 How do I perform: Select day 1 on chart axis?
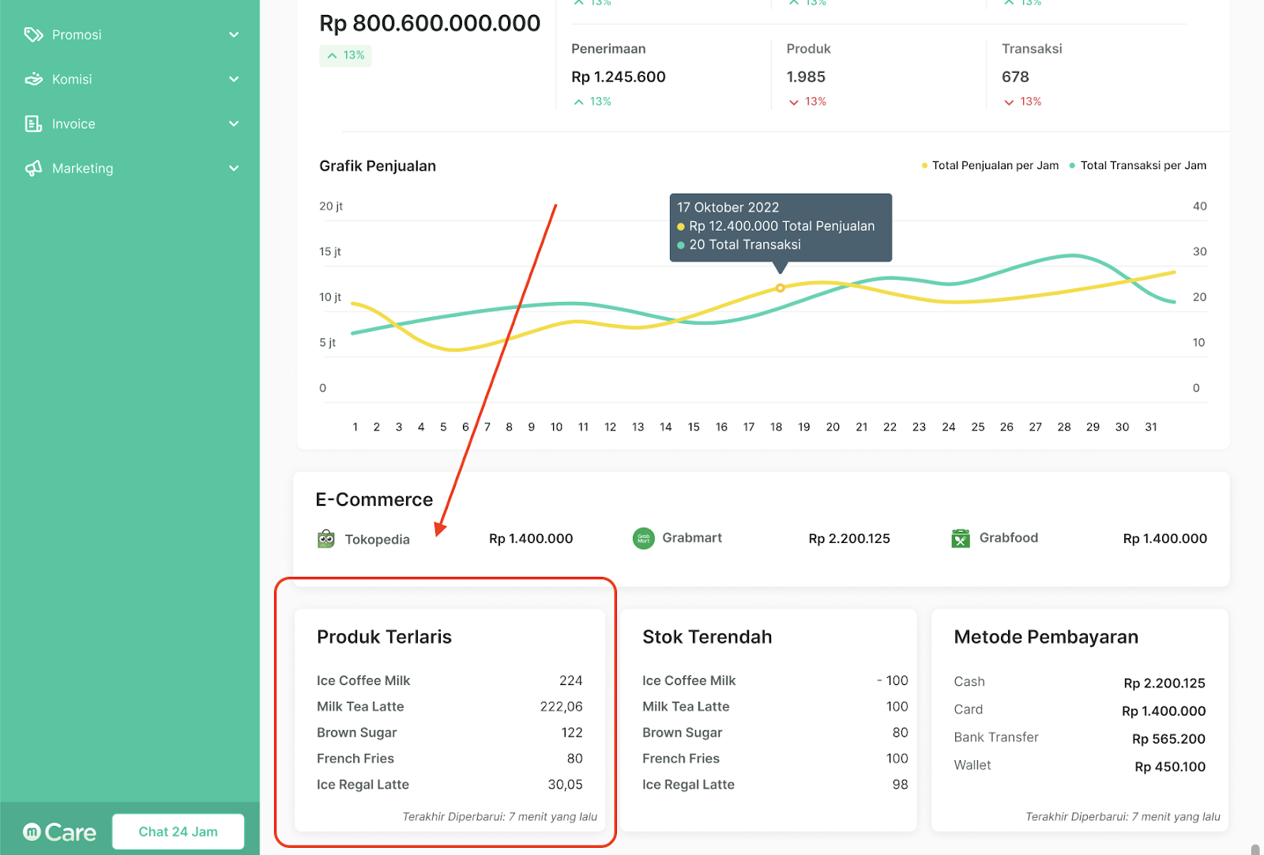(355, 427)
